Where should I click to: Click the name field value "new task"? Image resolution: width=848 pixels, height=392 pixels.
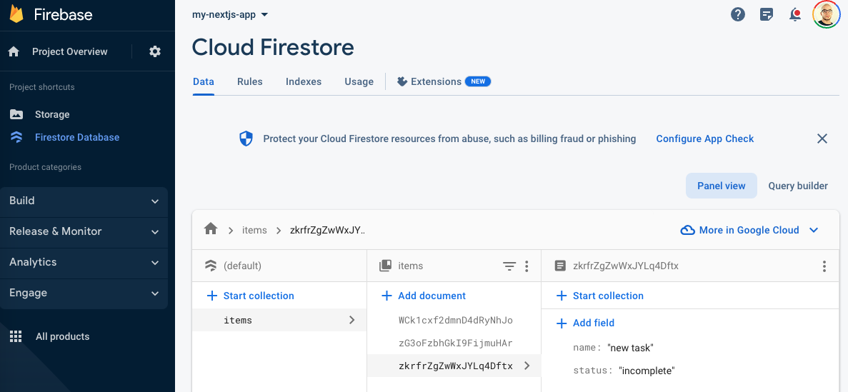point(630,348)
